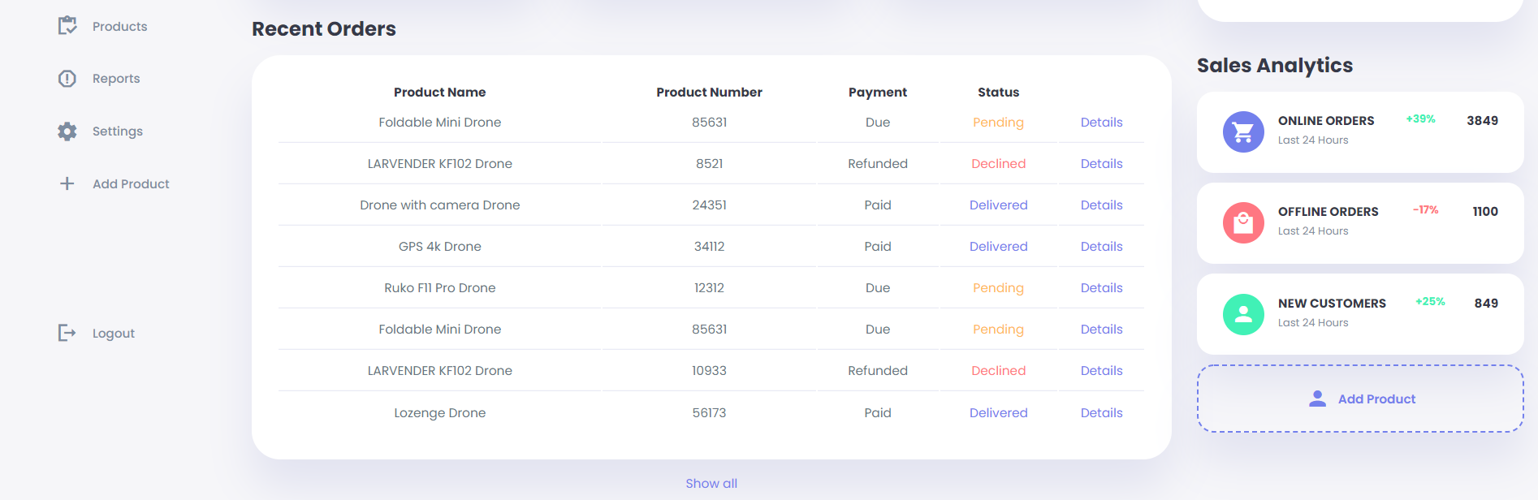Click the ONLINE ORDERS card title

pos(1326,121)
